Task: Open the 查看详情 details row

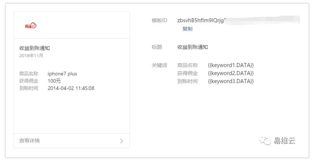Action: tap(72, 141)
